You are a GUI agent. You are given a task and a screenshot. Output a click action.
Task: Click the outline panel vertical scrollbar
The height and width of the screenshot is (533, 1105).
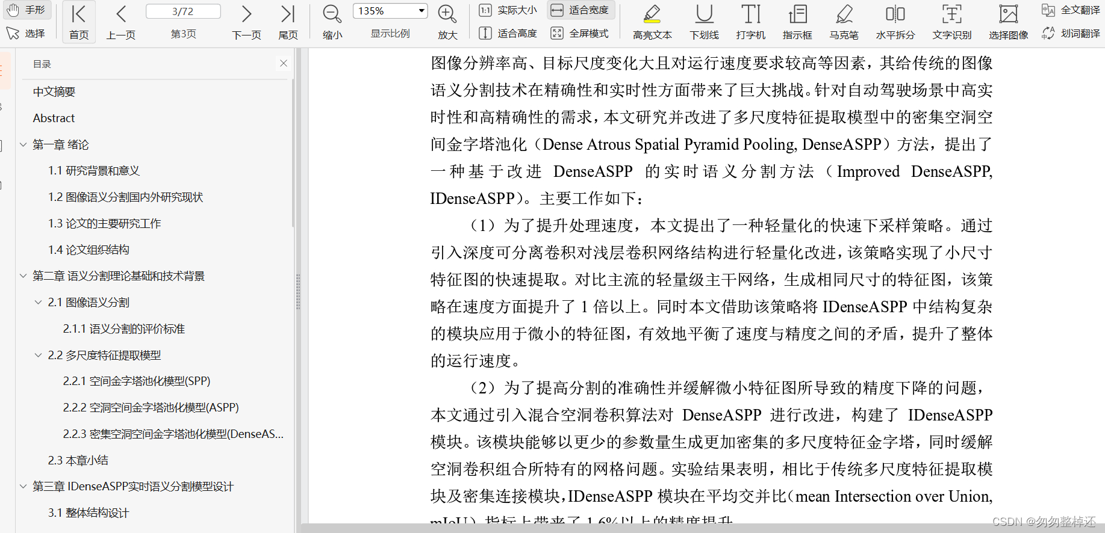click(293, 153)
